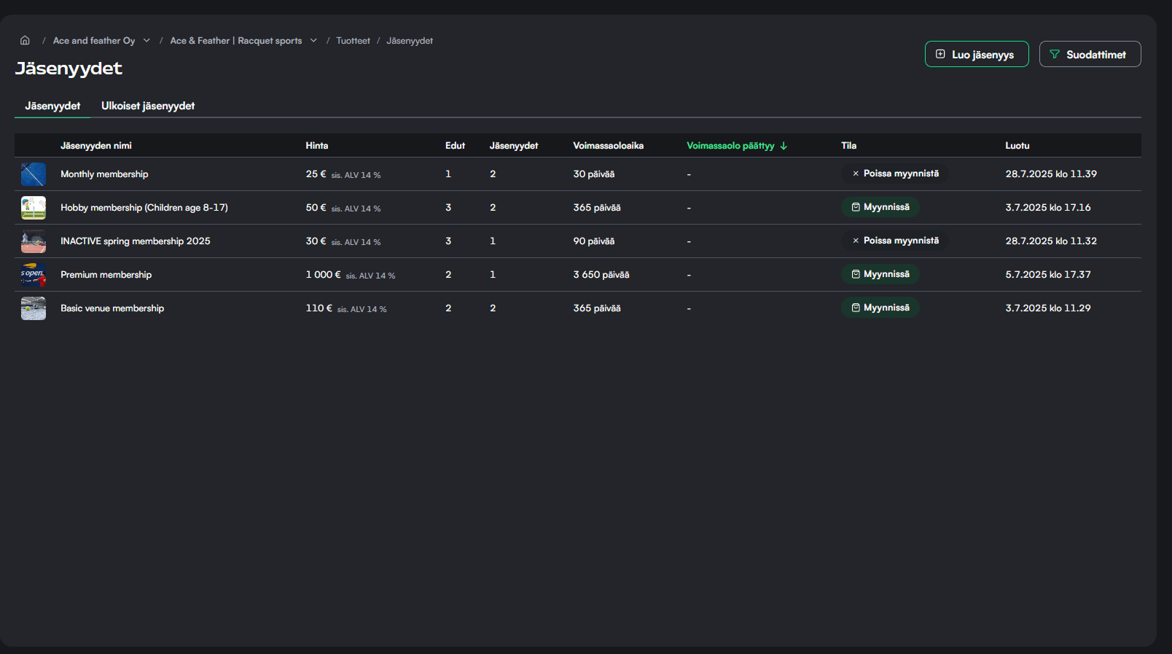1172x654 pixels.
Task: Open the Tuotteet breadcrumb link
Action: [353, 41]
